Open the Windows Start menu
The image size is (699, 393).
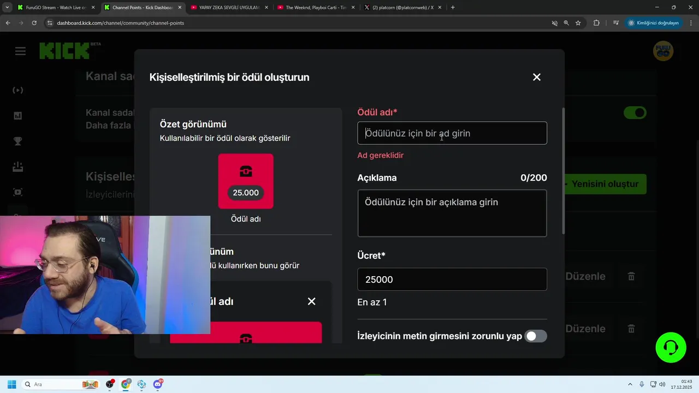11,384
